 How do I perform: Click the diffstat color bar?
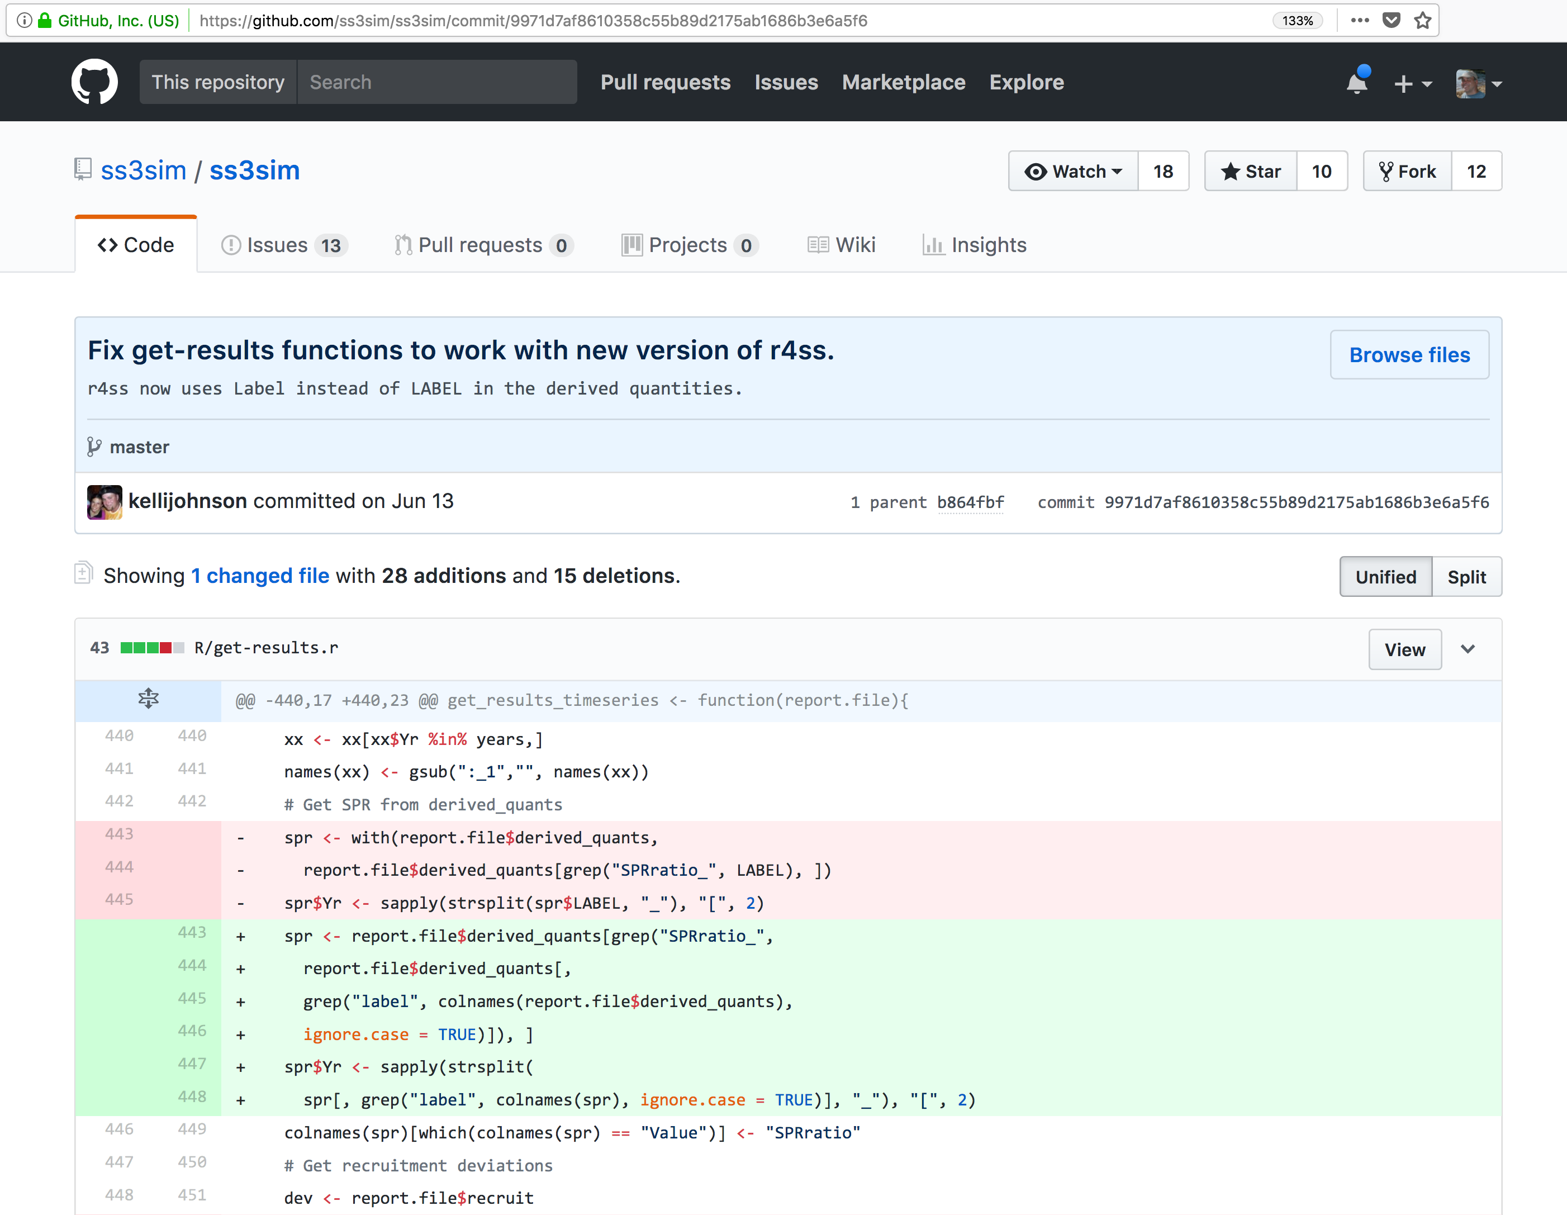click(x=152, y=648)
